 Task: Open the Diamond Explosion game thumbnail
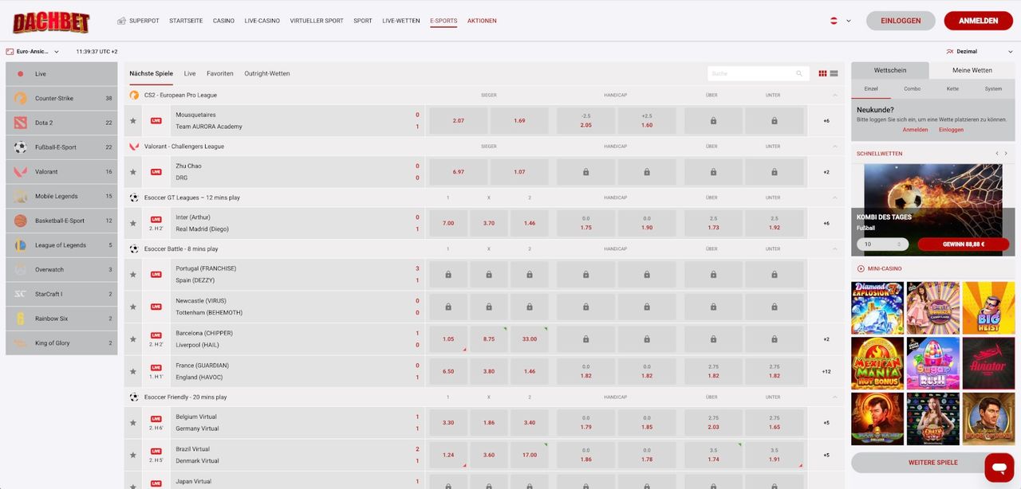pos(877,307)
